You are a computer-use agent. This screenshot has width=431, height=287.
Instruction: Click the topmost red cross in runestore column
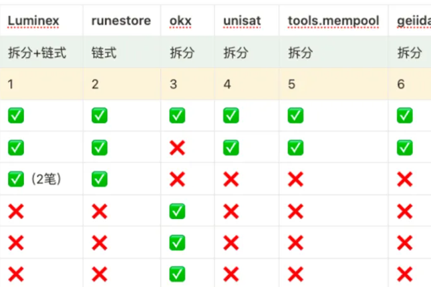(x=99, y=212)
